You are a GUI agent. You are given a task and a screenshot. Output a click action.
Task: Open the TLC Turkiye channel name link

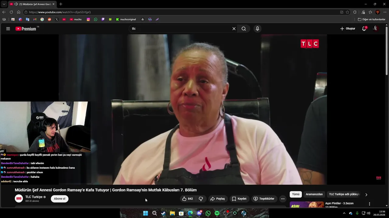click(34, 197)
